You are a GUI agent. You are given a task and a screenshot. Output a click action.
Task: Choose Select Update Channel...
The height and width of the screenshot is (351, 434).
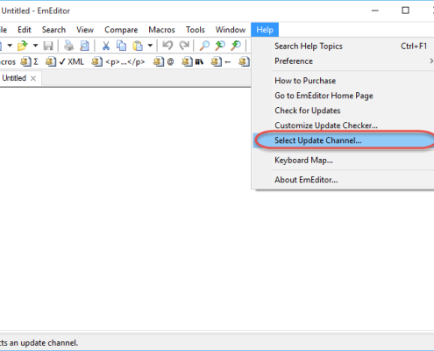[x=343, y=140]
